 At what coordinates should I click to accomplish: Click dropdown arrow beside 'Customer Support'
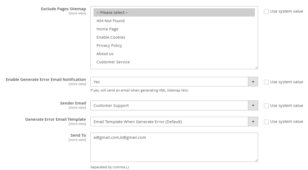(x=253, y=106)
